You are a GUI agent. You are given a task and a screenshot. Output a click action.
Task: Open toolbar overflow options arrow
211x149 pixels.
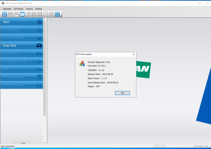(61, 16)
